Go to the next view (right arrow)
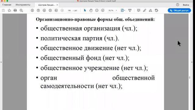This screenshot has width=195, height=110. (62, 10)
